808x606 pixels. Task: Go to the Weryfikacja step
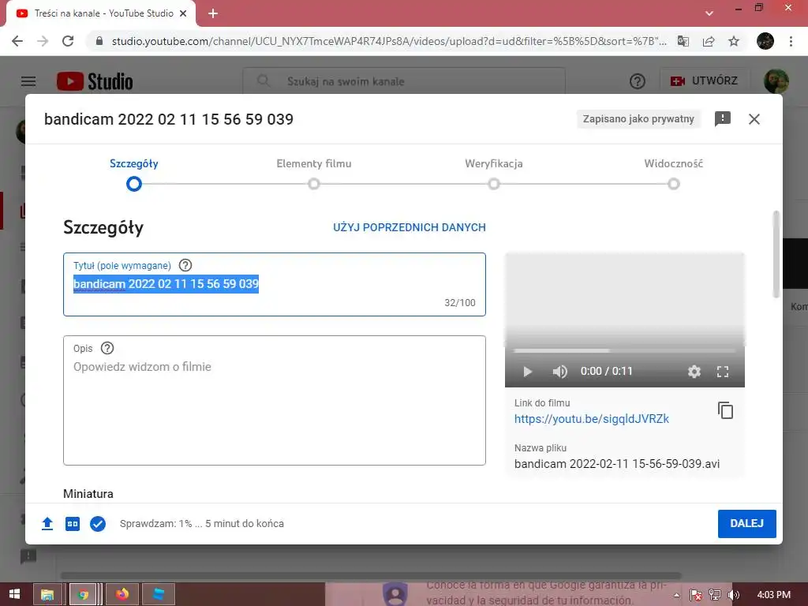click(x=494, y=184)
